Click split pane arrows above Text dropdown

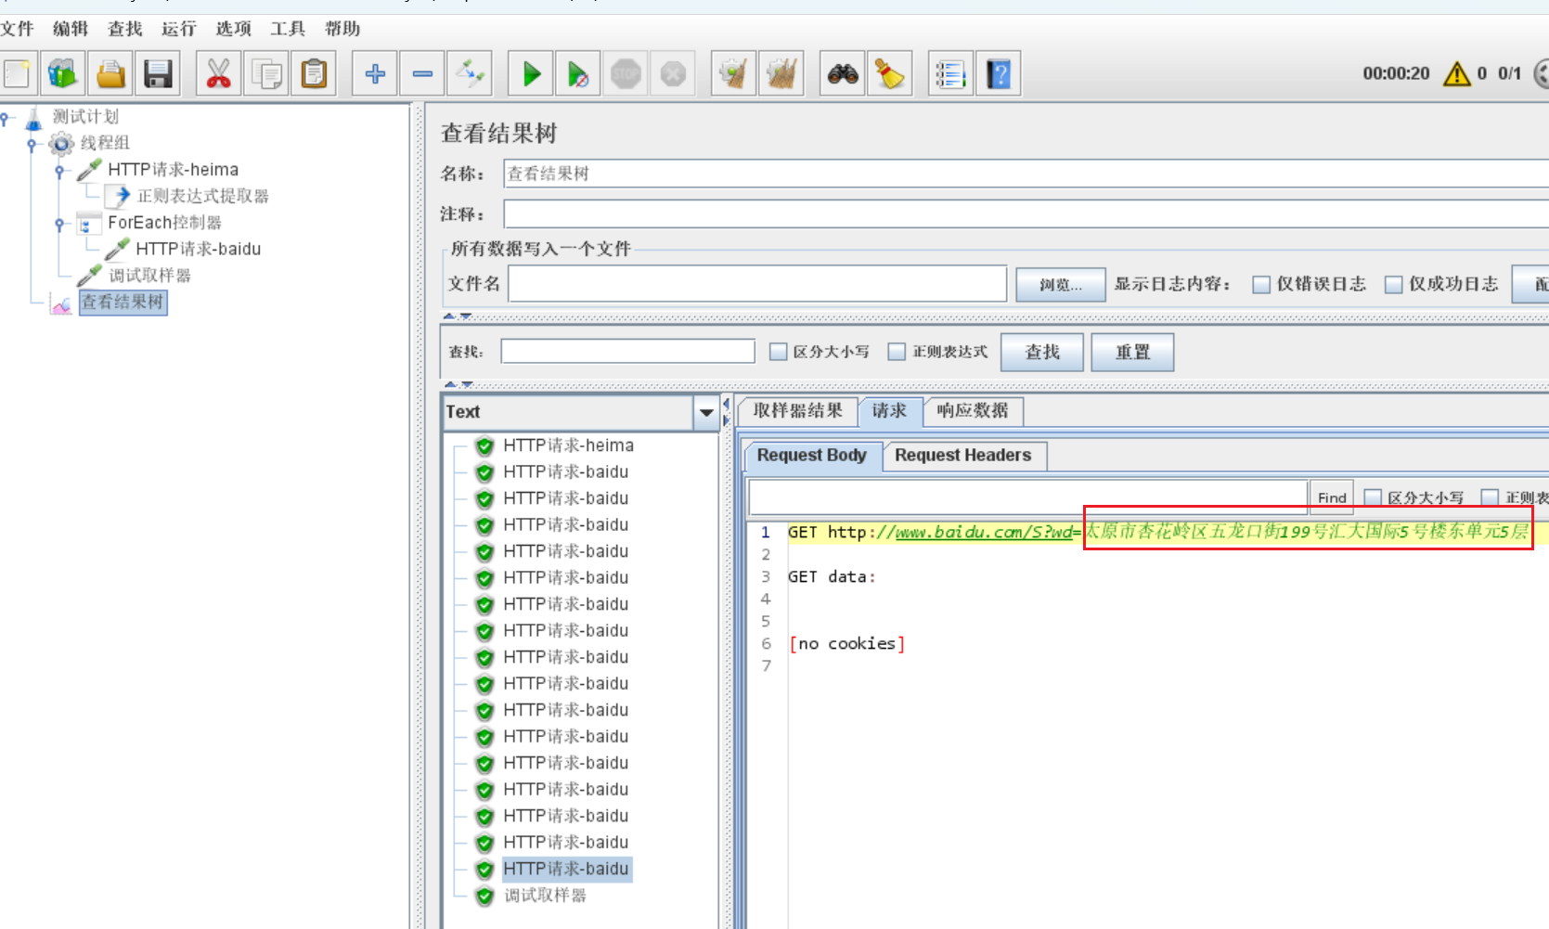click(458, 383)
